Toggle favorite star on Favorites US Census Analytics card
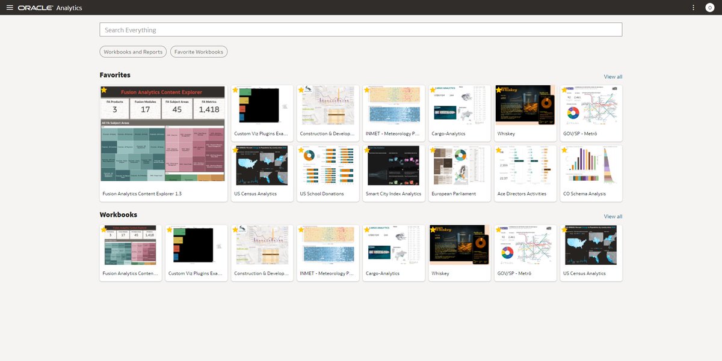This screenshot has height=361, width=722. [x=235, y=150]
